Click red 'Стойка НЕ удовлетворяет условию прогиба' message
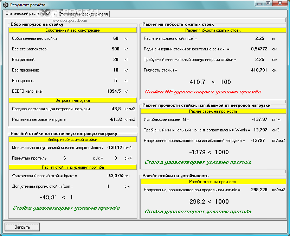290x236 pixels. coord(203,92)
